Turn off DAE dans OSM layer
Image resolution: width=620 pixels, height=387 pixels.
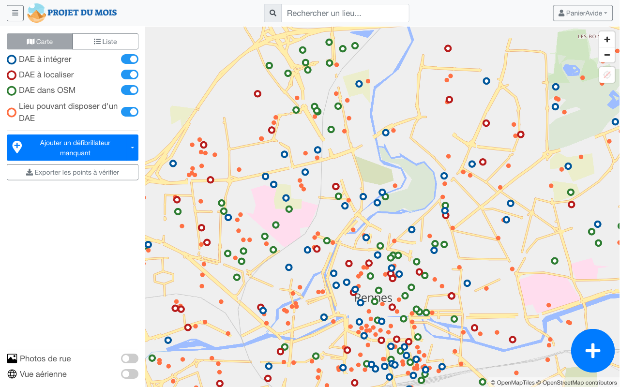(129, 90)
